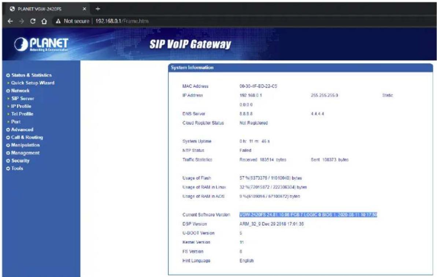The image size is (437, 277).
Task: Click the Sent traffic bytes value
Action: (x=330, y=160)
